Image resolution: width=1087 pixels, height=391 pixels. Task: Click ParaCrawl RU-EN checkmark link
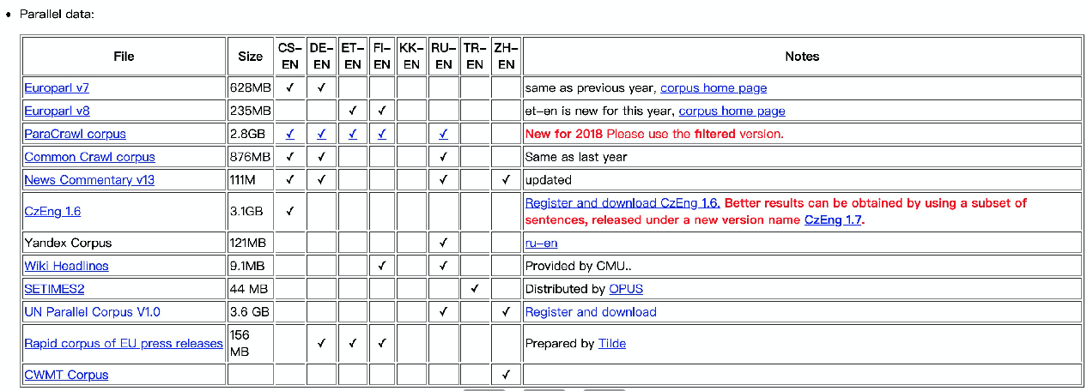tap(443, 134)
